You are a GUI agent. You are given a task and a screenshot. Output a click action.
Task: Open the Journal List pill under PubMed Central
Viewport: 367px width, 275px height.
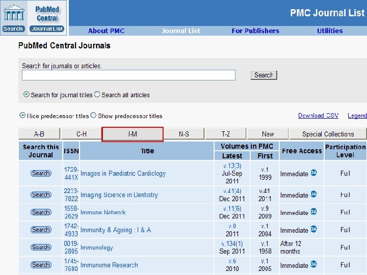pyautogui.click(x=47, y=29)
